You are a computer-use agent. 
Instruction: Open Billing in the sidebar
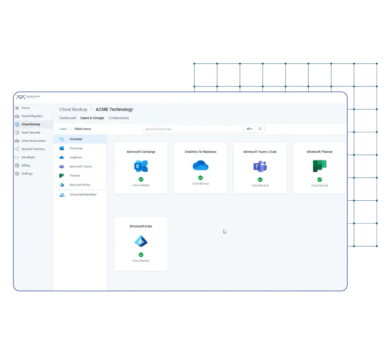pyautogui.click(x=34, y=166)
